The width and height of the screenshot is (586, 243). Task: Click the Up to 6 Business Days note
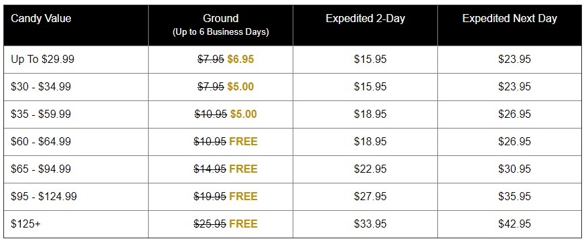pyautogui.click(x=220, y=32)
